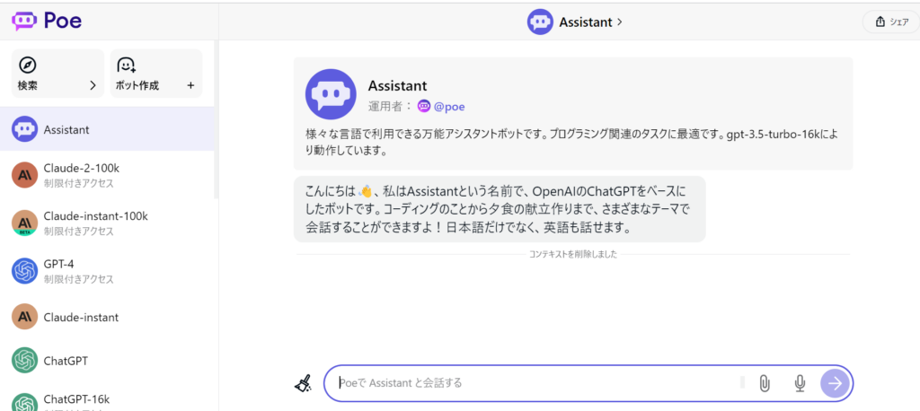Click 制限付きアクセス under Claude-2-100k
920x411 pixels.
click(79, 183)
